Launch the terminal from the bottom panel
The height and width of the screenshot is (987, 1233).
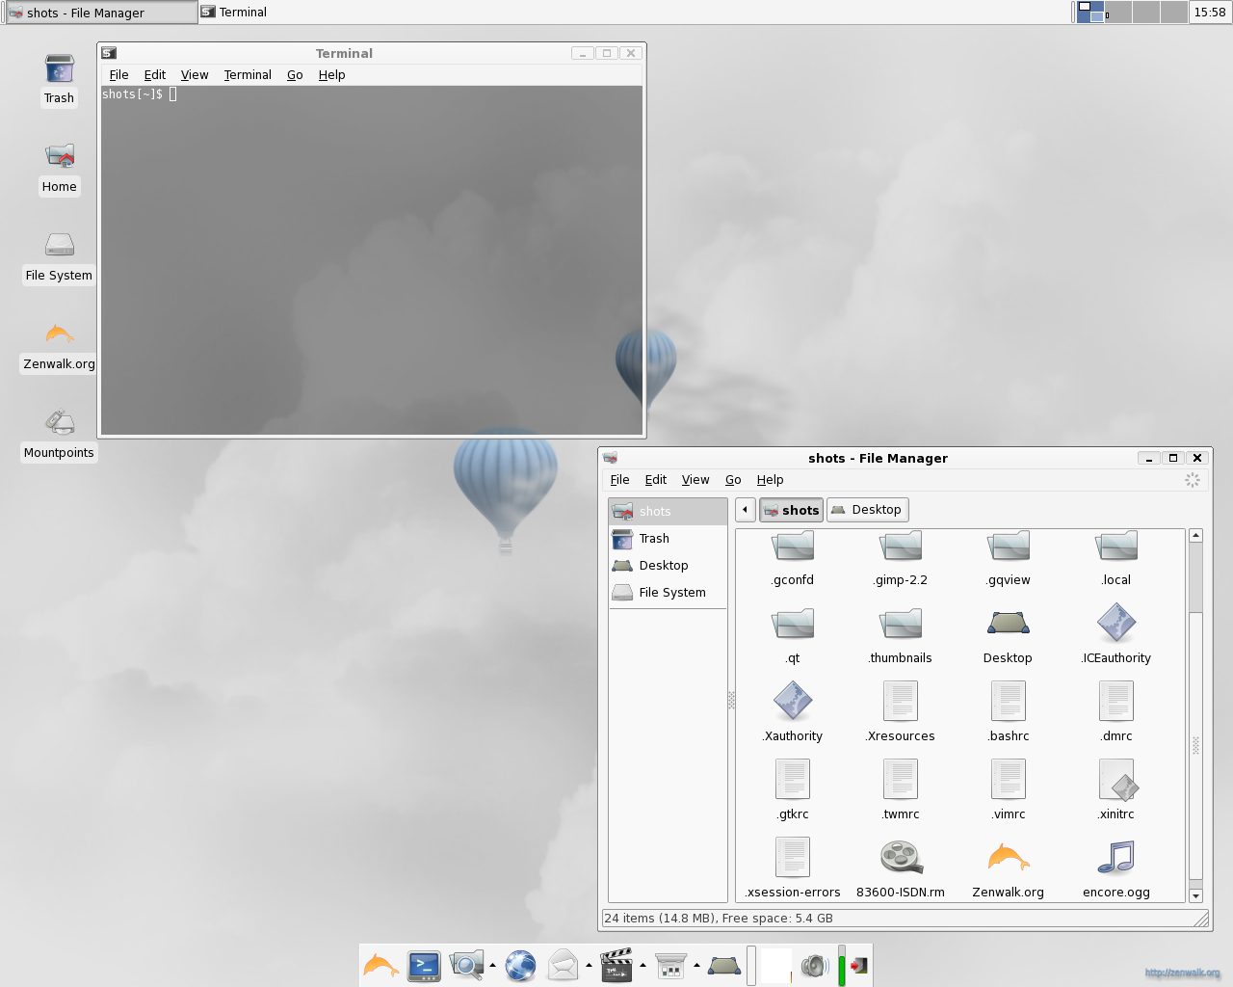coord(424,965)
